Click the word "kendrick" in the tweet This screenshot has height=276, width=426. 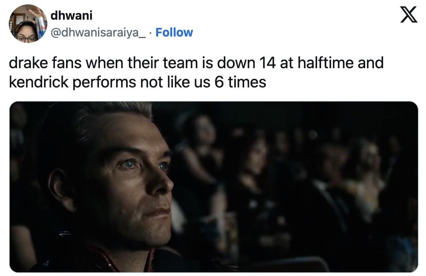tap(37, 82)
